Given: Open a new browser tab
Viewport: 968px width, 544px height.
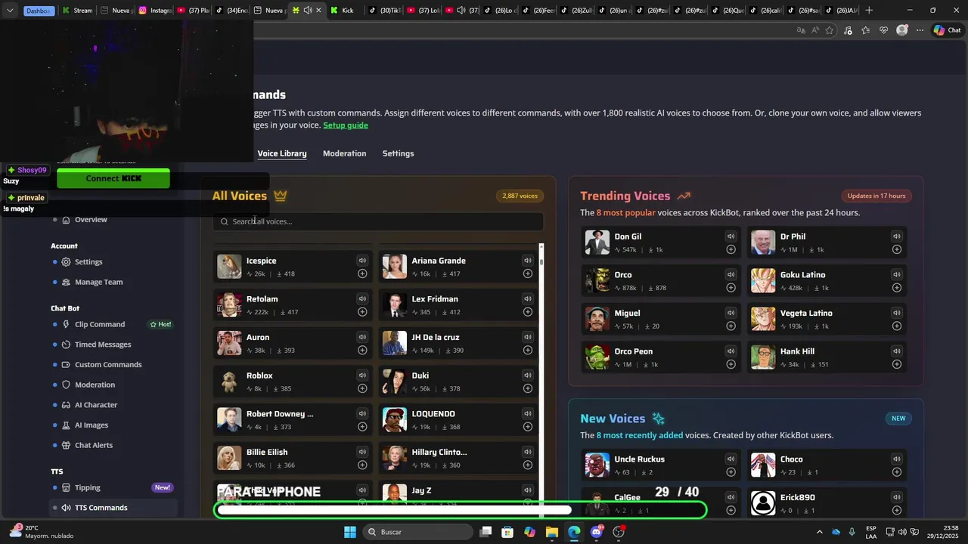Looking at the screenshot, I should 869,11.
